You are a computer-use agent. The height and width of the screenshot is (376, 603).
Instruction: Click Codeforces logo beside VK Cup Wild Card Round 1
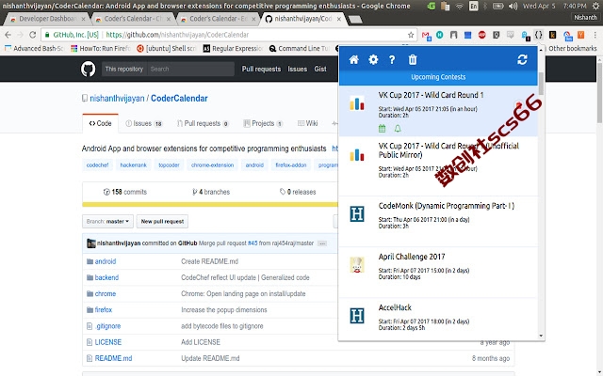pyautogui.click(x=357, y=103)
